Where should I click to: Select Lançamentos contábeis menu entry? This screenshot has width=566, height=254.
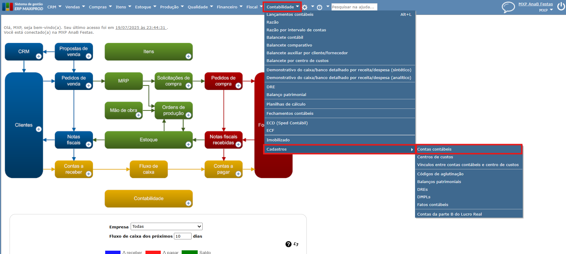340,14
